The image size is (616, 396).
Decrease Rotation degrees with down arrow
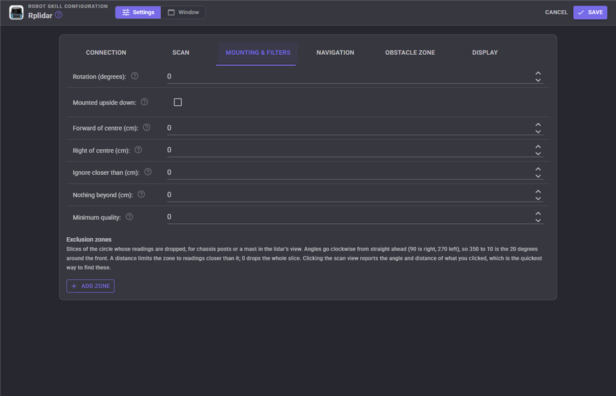coord(538,80)
